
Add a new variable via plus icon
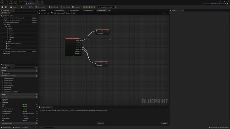(x=37, y=97)
